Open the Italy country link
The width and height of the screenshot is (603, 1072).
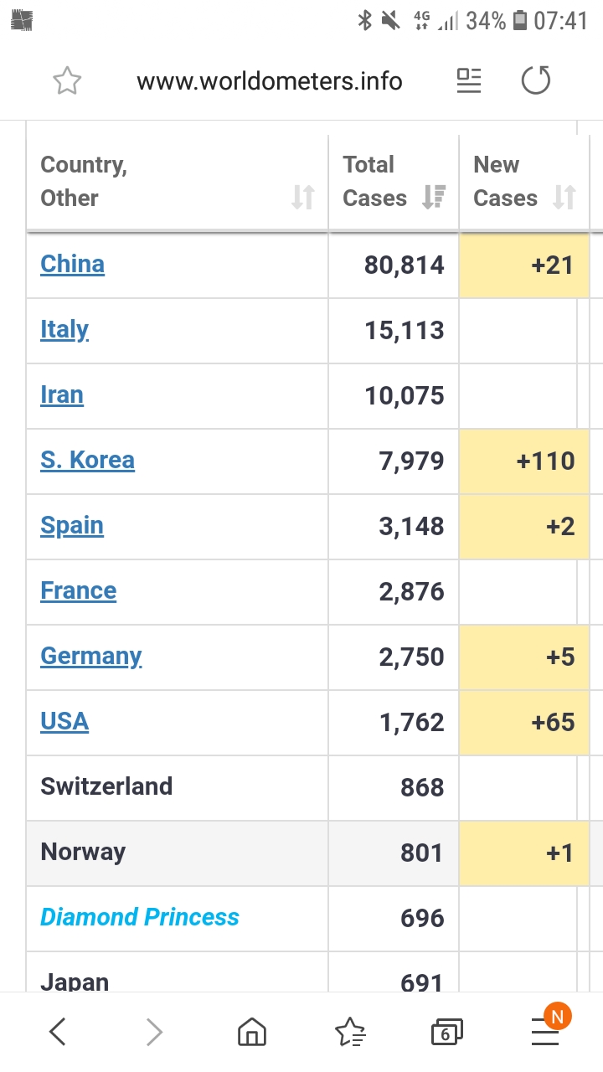pos(64,330)
